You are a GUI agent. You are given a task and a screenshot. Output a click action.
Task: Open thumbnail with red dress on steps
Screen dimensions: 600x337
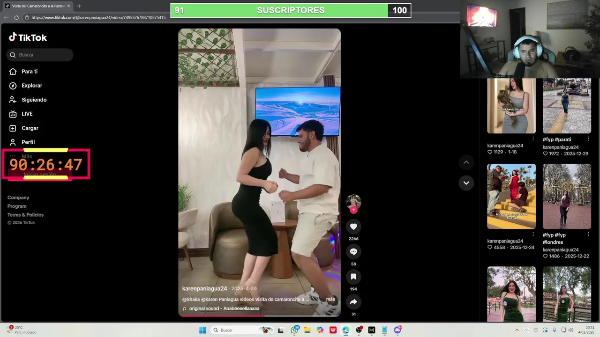coord(511,196)
